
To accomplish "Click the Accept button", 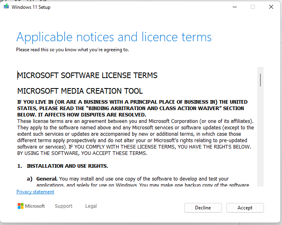I will tap(245, 208).
